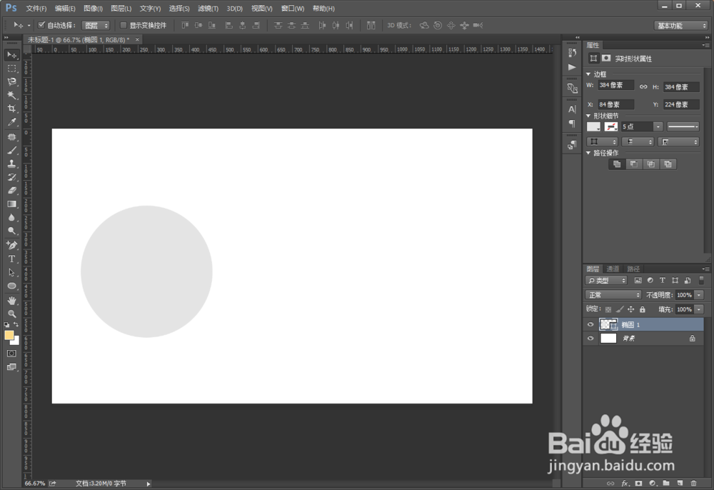The image size is (714, 490).
Task: Select the Rectangular Marquee tool
Action: tap(12, 69)
